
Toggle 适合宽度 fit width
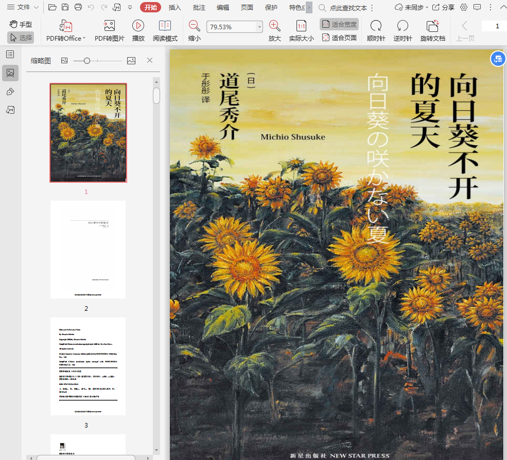[x=339, y=24]
